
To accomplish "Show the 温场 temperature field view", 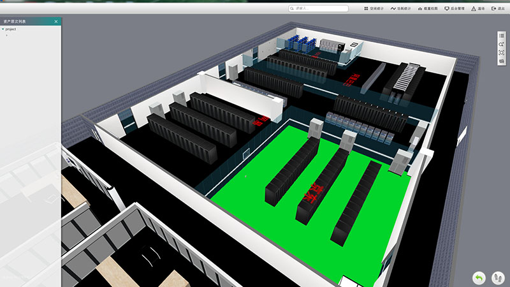I will point(478,8).
